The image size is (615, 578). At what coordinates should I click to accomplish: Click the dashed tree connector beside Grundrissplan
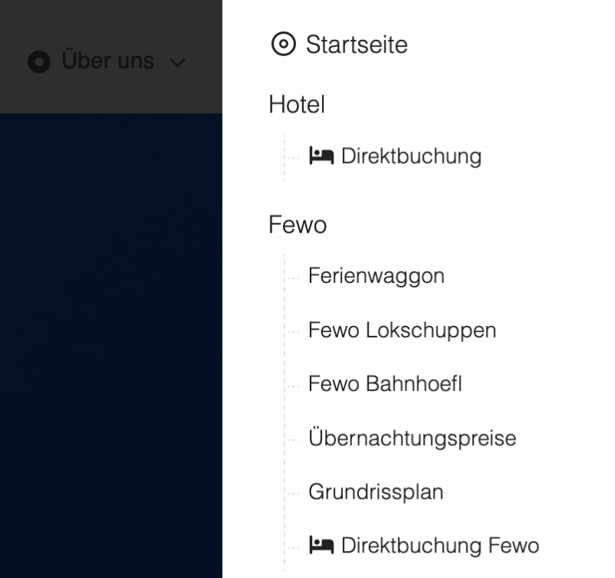tap(294, 493)
